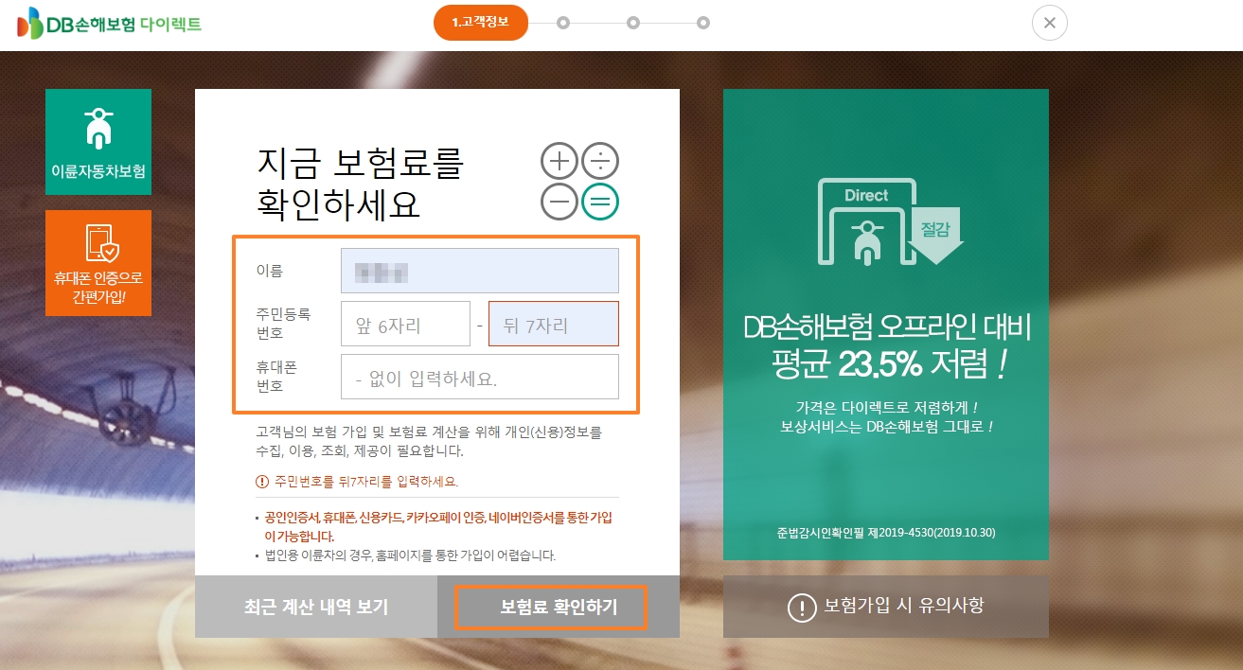The image size is (1243, 670).
Task: Click the 이름 name input field
Action: [479, 271]
